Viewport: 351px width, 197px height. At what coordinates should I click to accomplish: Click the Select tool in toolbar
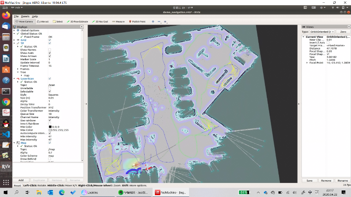point(58,21)
